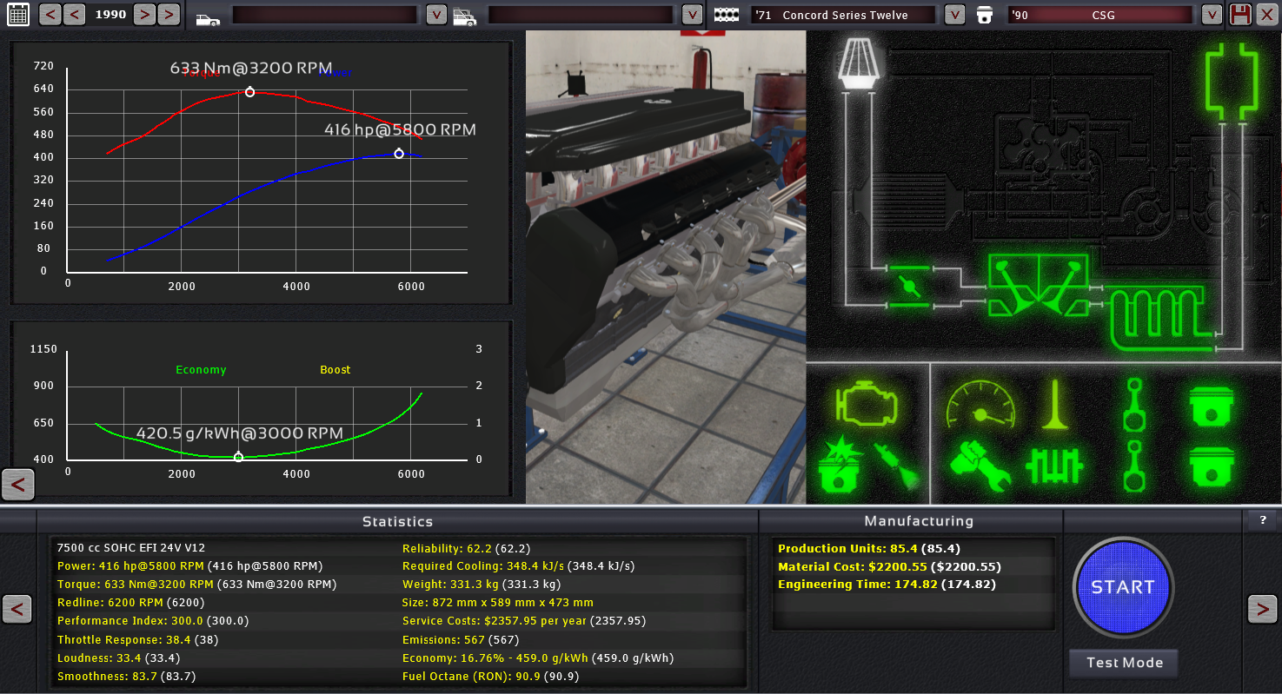Screen dimensions: 1282x694
Task: Click the question mark help button
Action: (1261, 520)
